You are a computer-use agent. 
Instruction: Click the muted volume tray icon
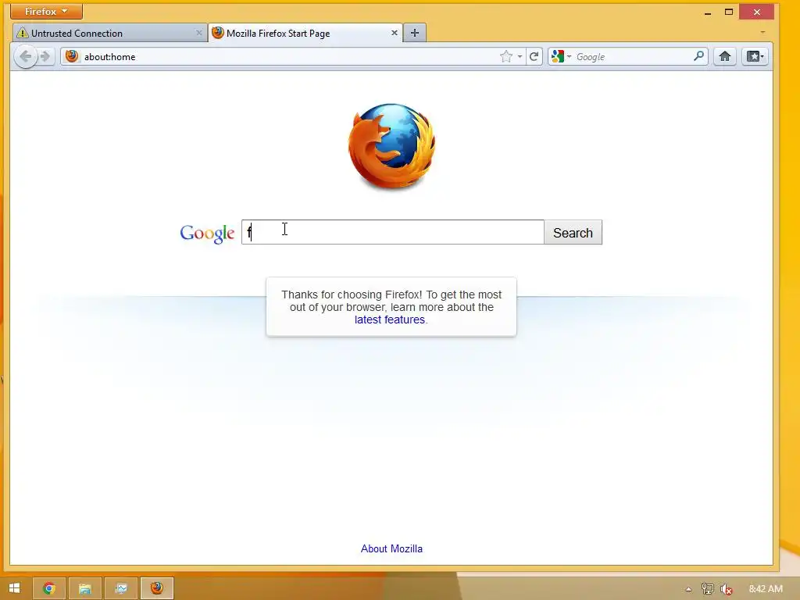[x=726, y=589]
